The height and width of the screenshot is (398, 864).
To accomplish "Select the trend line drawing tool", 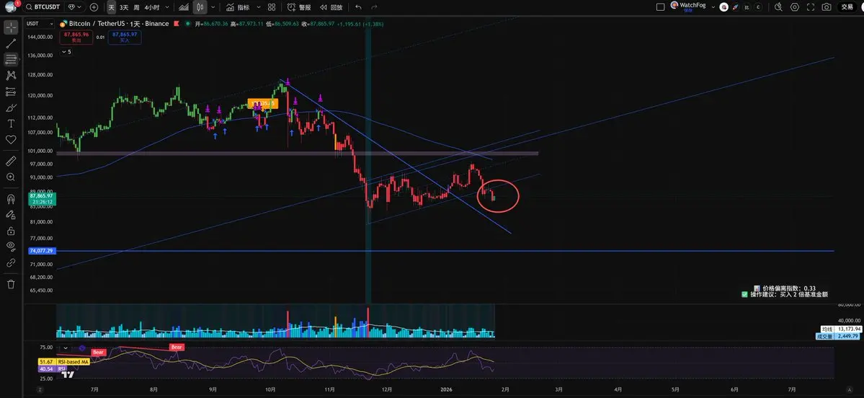I will (11, 43).
